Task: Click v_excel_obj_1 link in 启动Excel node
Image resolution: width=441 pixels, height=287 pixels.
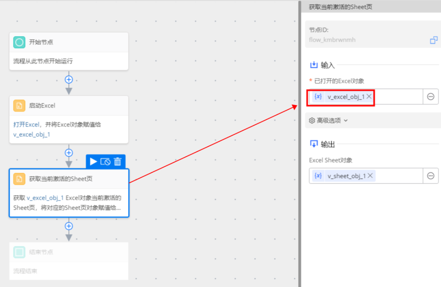Action: tap(31, 134)
